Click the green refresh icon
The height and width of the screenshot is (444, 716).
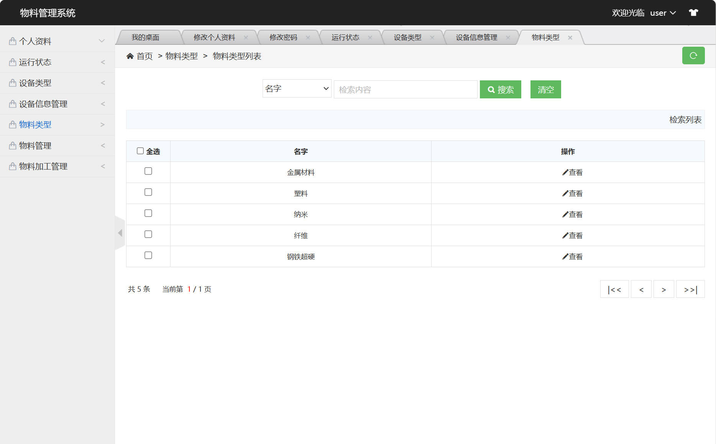(693, 55)
